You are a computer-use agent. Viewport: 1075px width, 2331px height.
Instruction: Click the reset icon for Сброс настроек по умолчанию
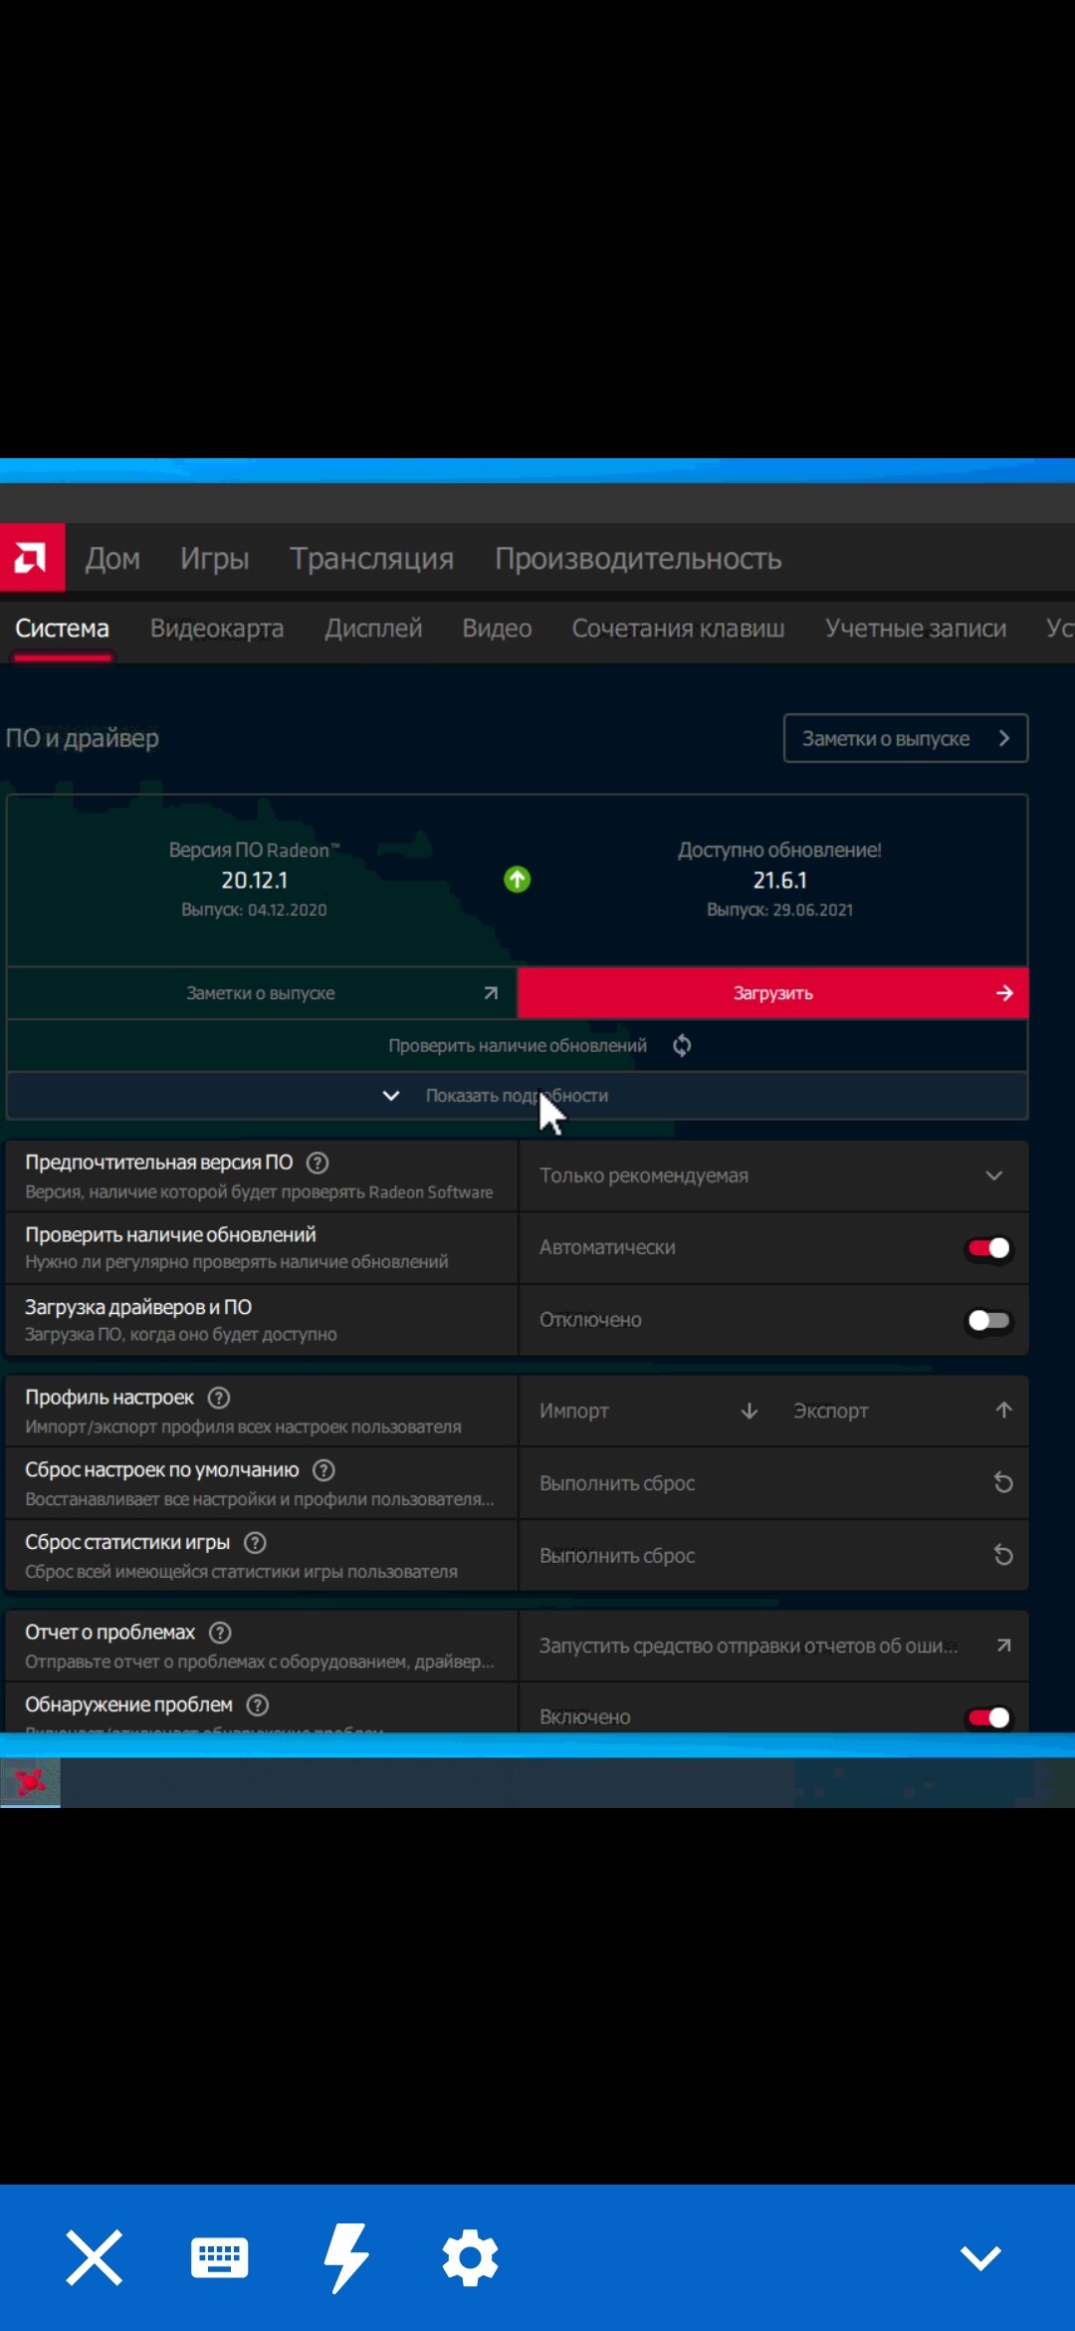click(1003, 1483)
